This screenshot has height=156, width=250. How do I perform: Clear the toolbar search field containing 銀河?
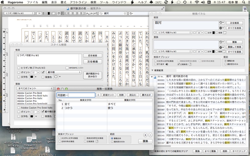pyautogui.click(x=125, y=13)
